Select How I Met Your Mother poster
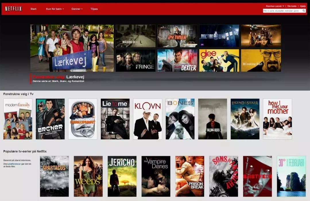The width and height of the screenshot is (310, 201). [277, 119]
